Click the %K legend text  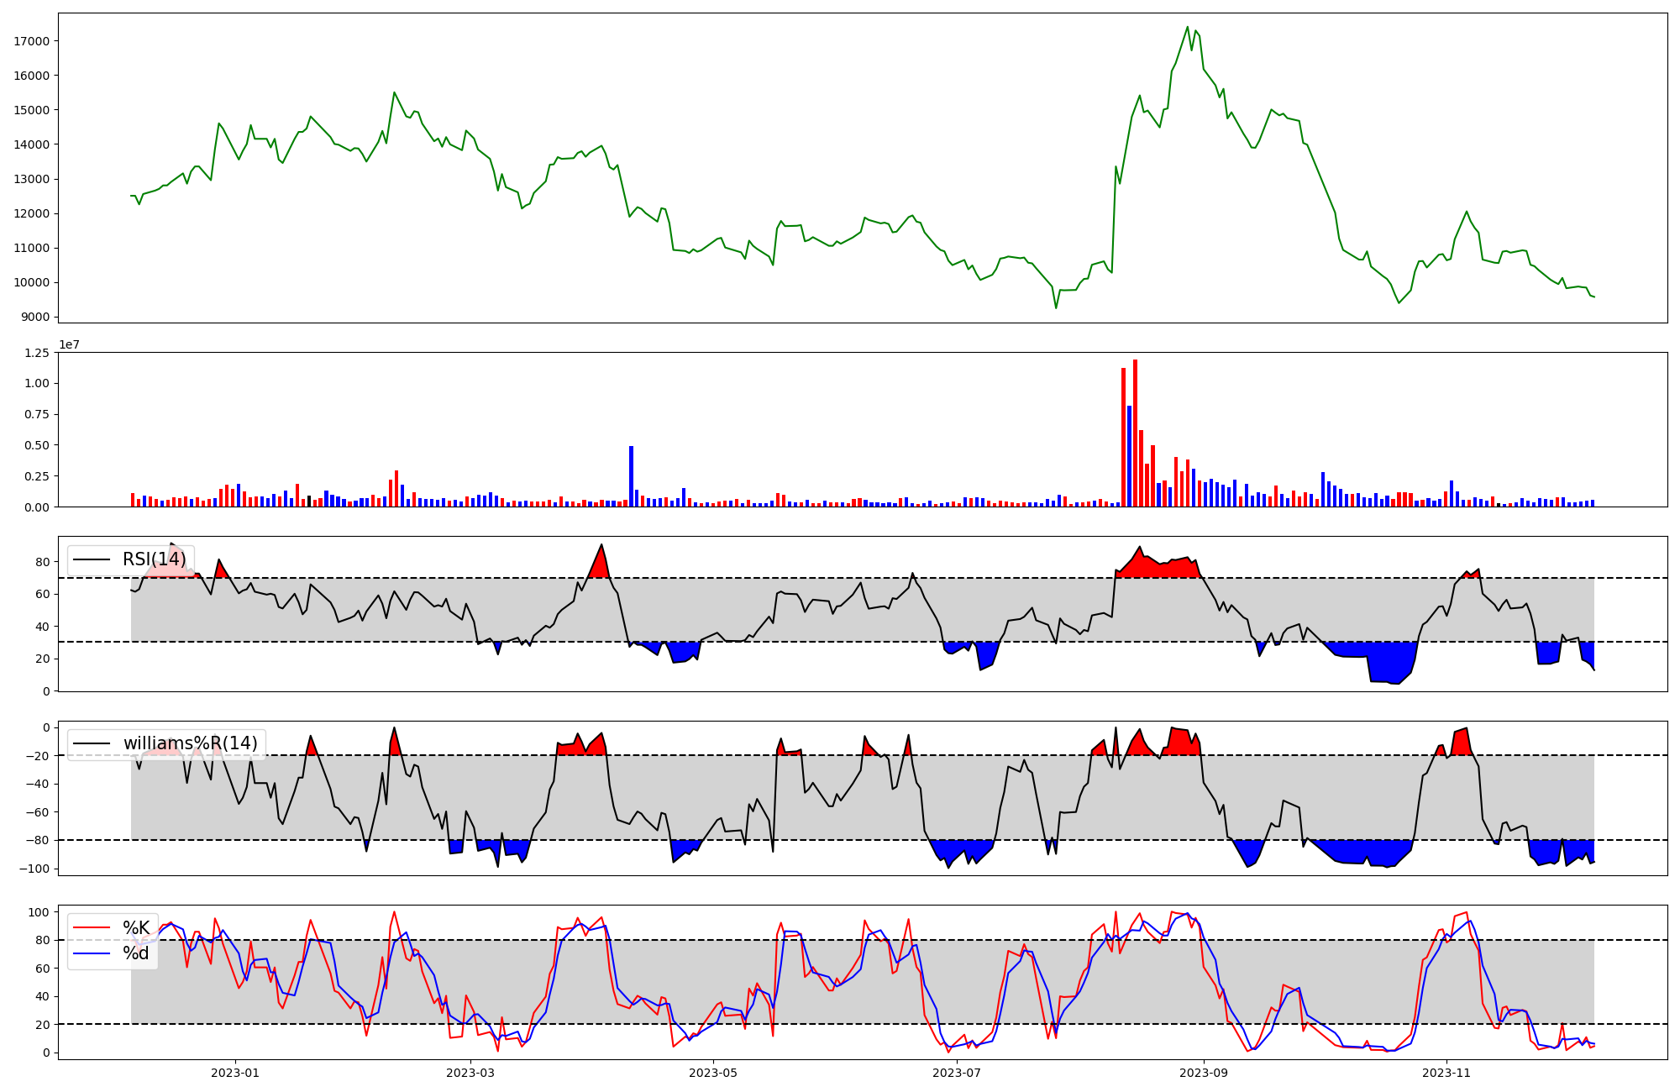pos(136,928)
